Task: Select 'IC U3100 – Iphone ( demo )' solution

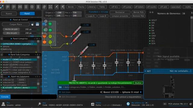Action: pyautogui.click(x=18, y=88)
